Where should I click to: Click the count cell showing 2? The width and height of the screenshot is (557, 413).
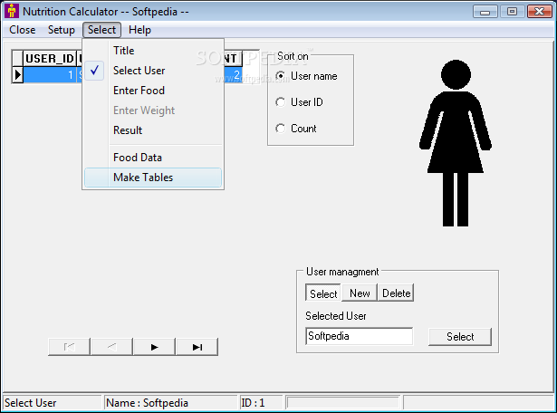tap(233, 75)
